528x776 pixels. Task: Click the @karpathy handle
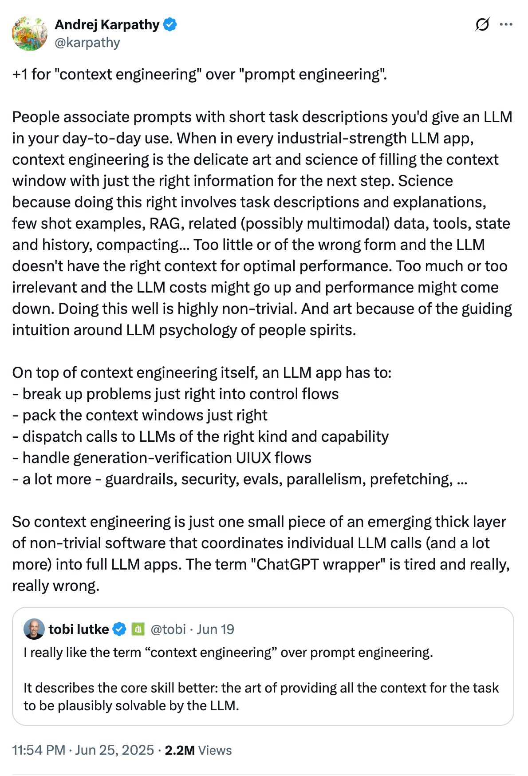(x=87, y=43)
